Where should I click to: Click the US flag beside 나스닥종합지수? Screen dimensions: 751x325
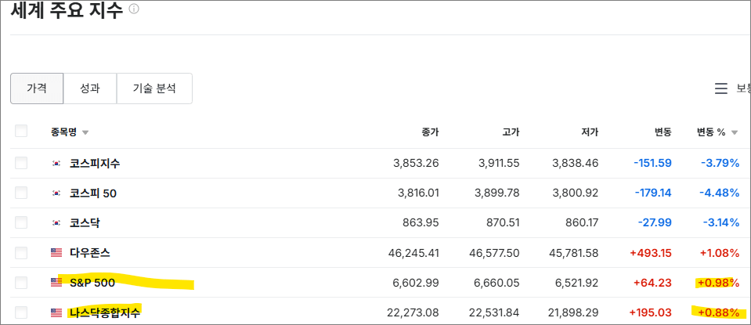click(56, 312)
